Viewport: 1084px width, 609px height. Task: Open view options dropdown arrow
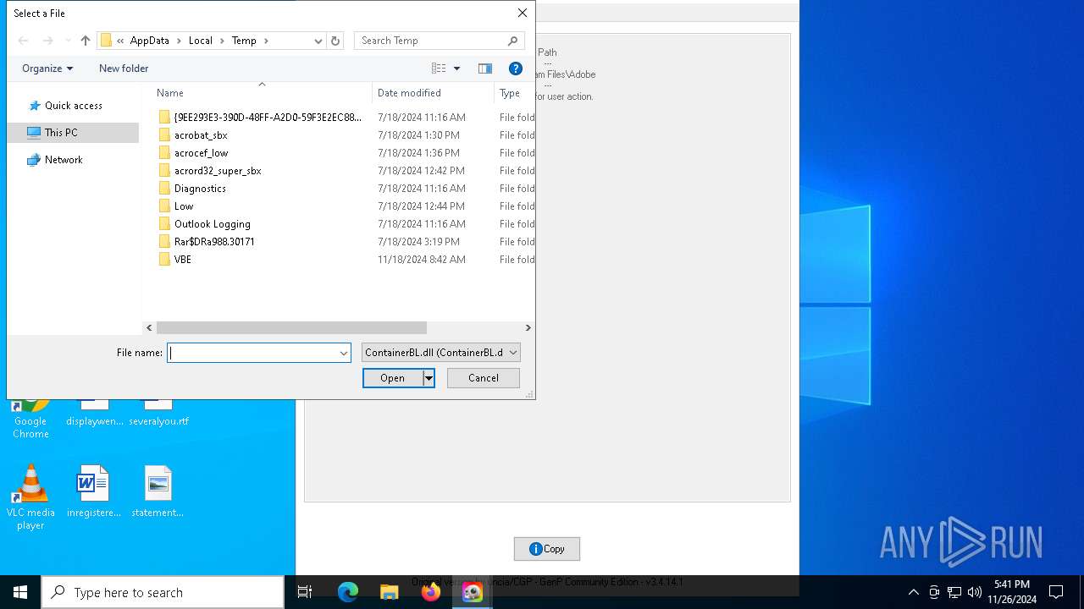tap(456, 69)
